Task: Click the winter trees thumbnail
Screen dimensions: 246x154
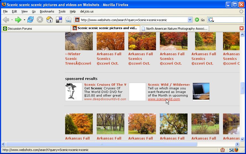Action: [x=79, y=41]
